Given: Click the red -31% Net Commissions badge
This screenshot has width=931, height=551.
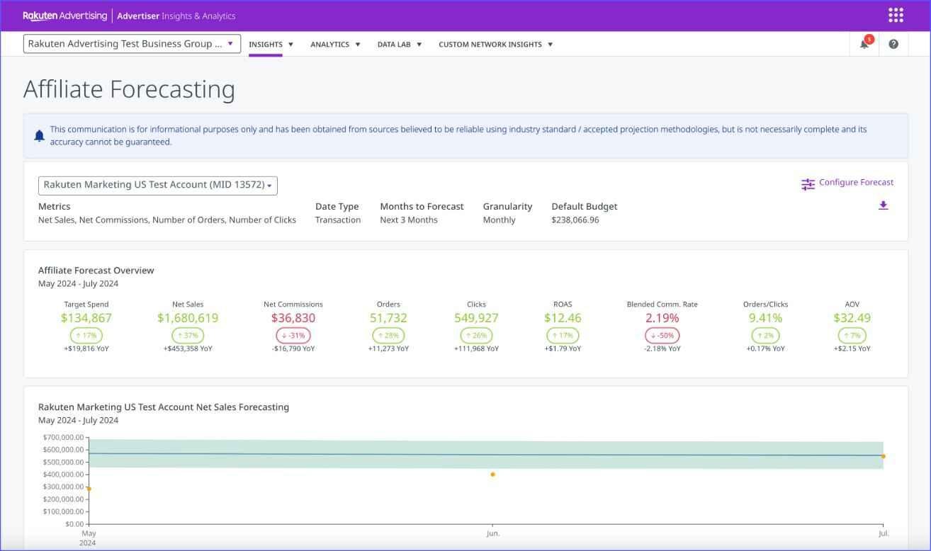Looking at the screenshot, I should pos(293,335).
